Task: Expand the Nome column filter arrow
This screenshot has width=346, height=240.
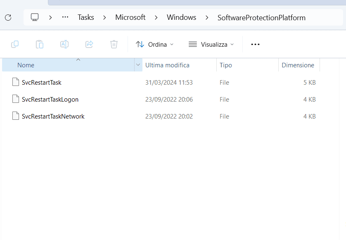Action: pos(138,65)
